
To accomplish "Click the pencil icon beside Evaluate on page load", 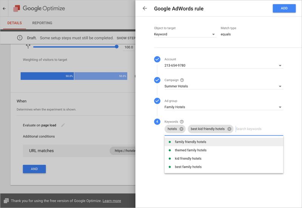I will point(63,125).
